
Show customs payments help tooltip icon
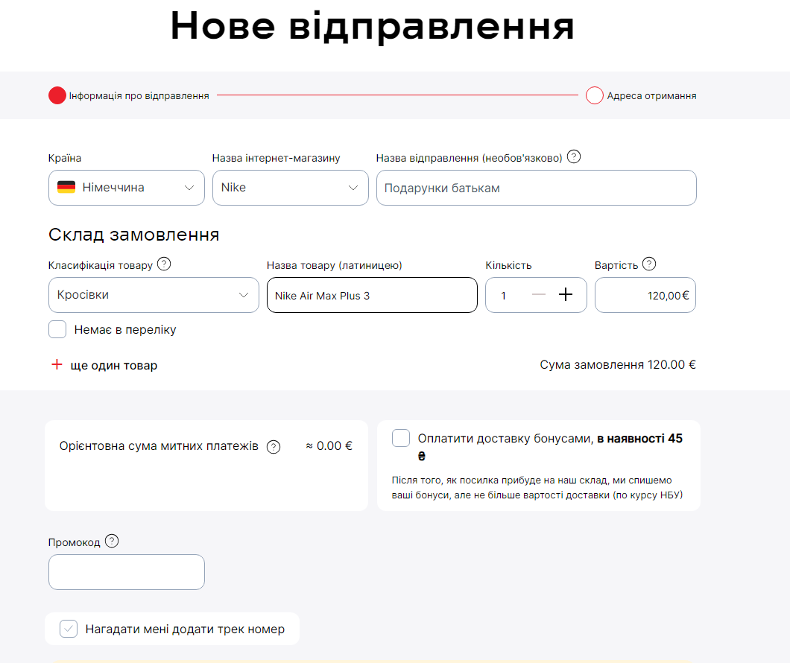pos(274,446)
